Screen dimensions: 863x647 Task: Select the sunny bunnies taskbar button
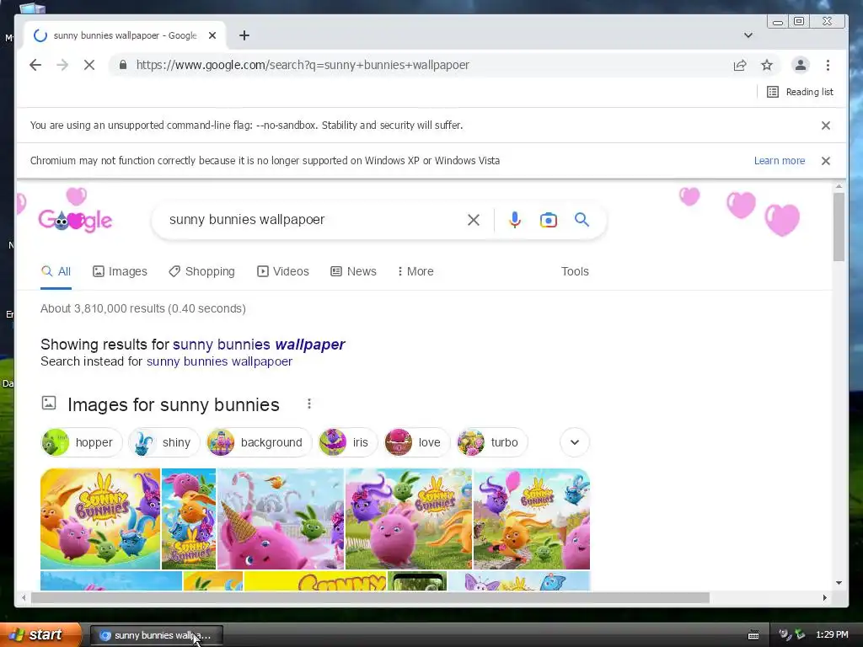[x=156, y=635]
